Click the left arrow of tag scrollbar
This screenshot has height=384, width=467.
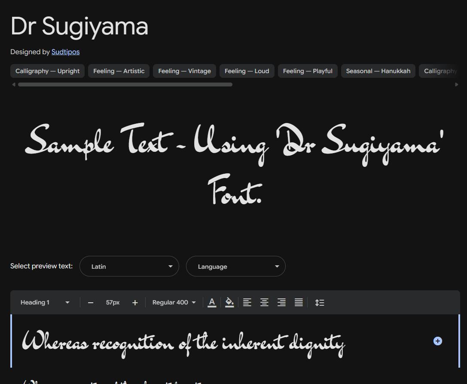[13, 85]
